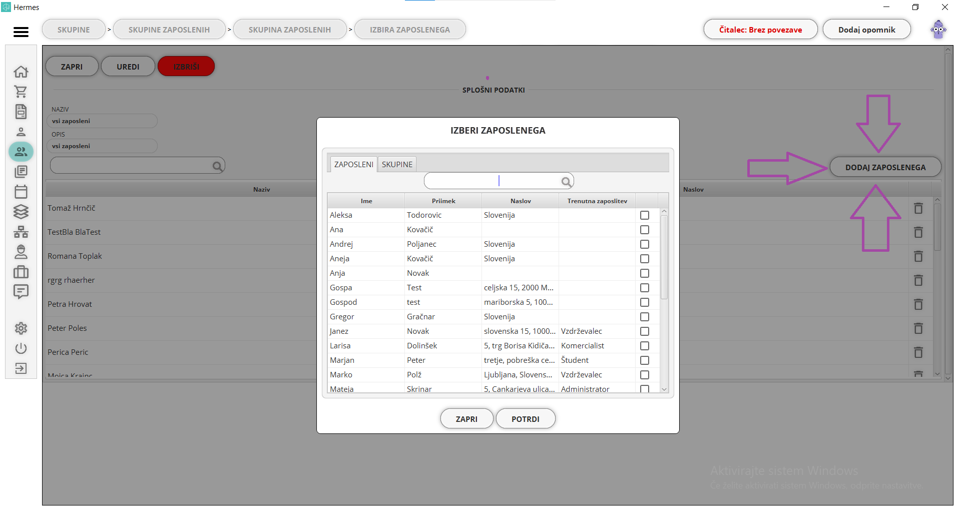The width and height of the screenshot is (961, 512).
Task: Sort by Ime column header
Action: coord(366,201)
